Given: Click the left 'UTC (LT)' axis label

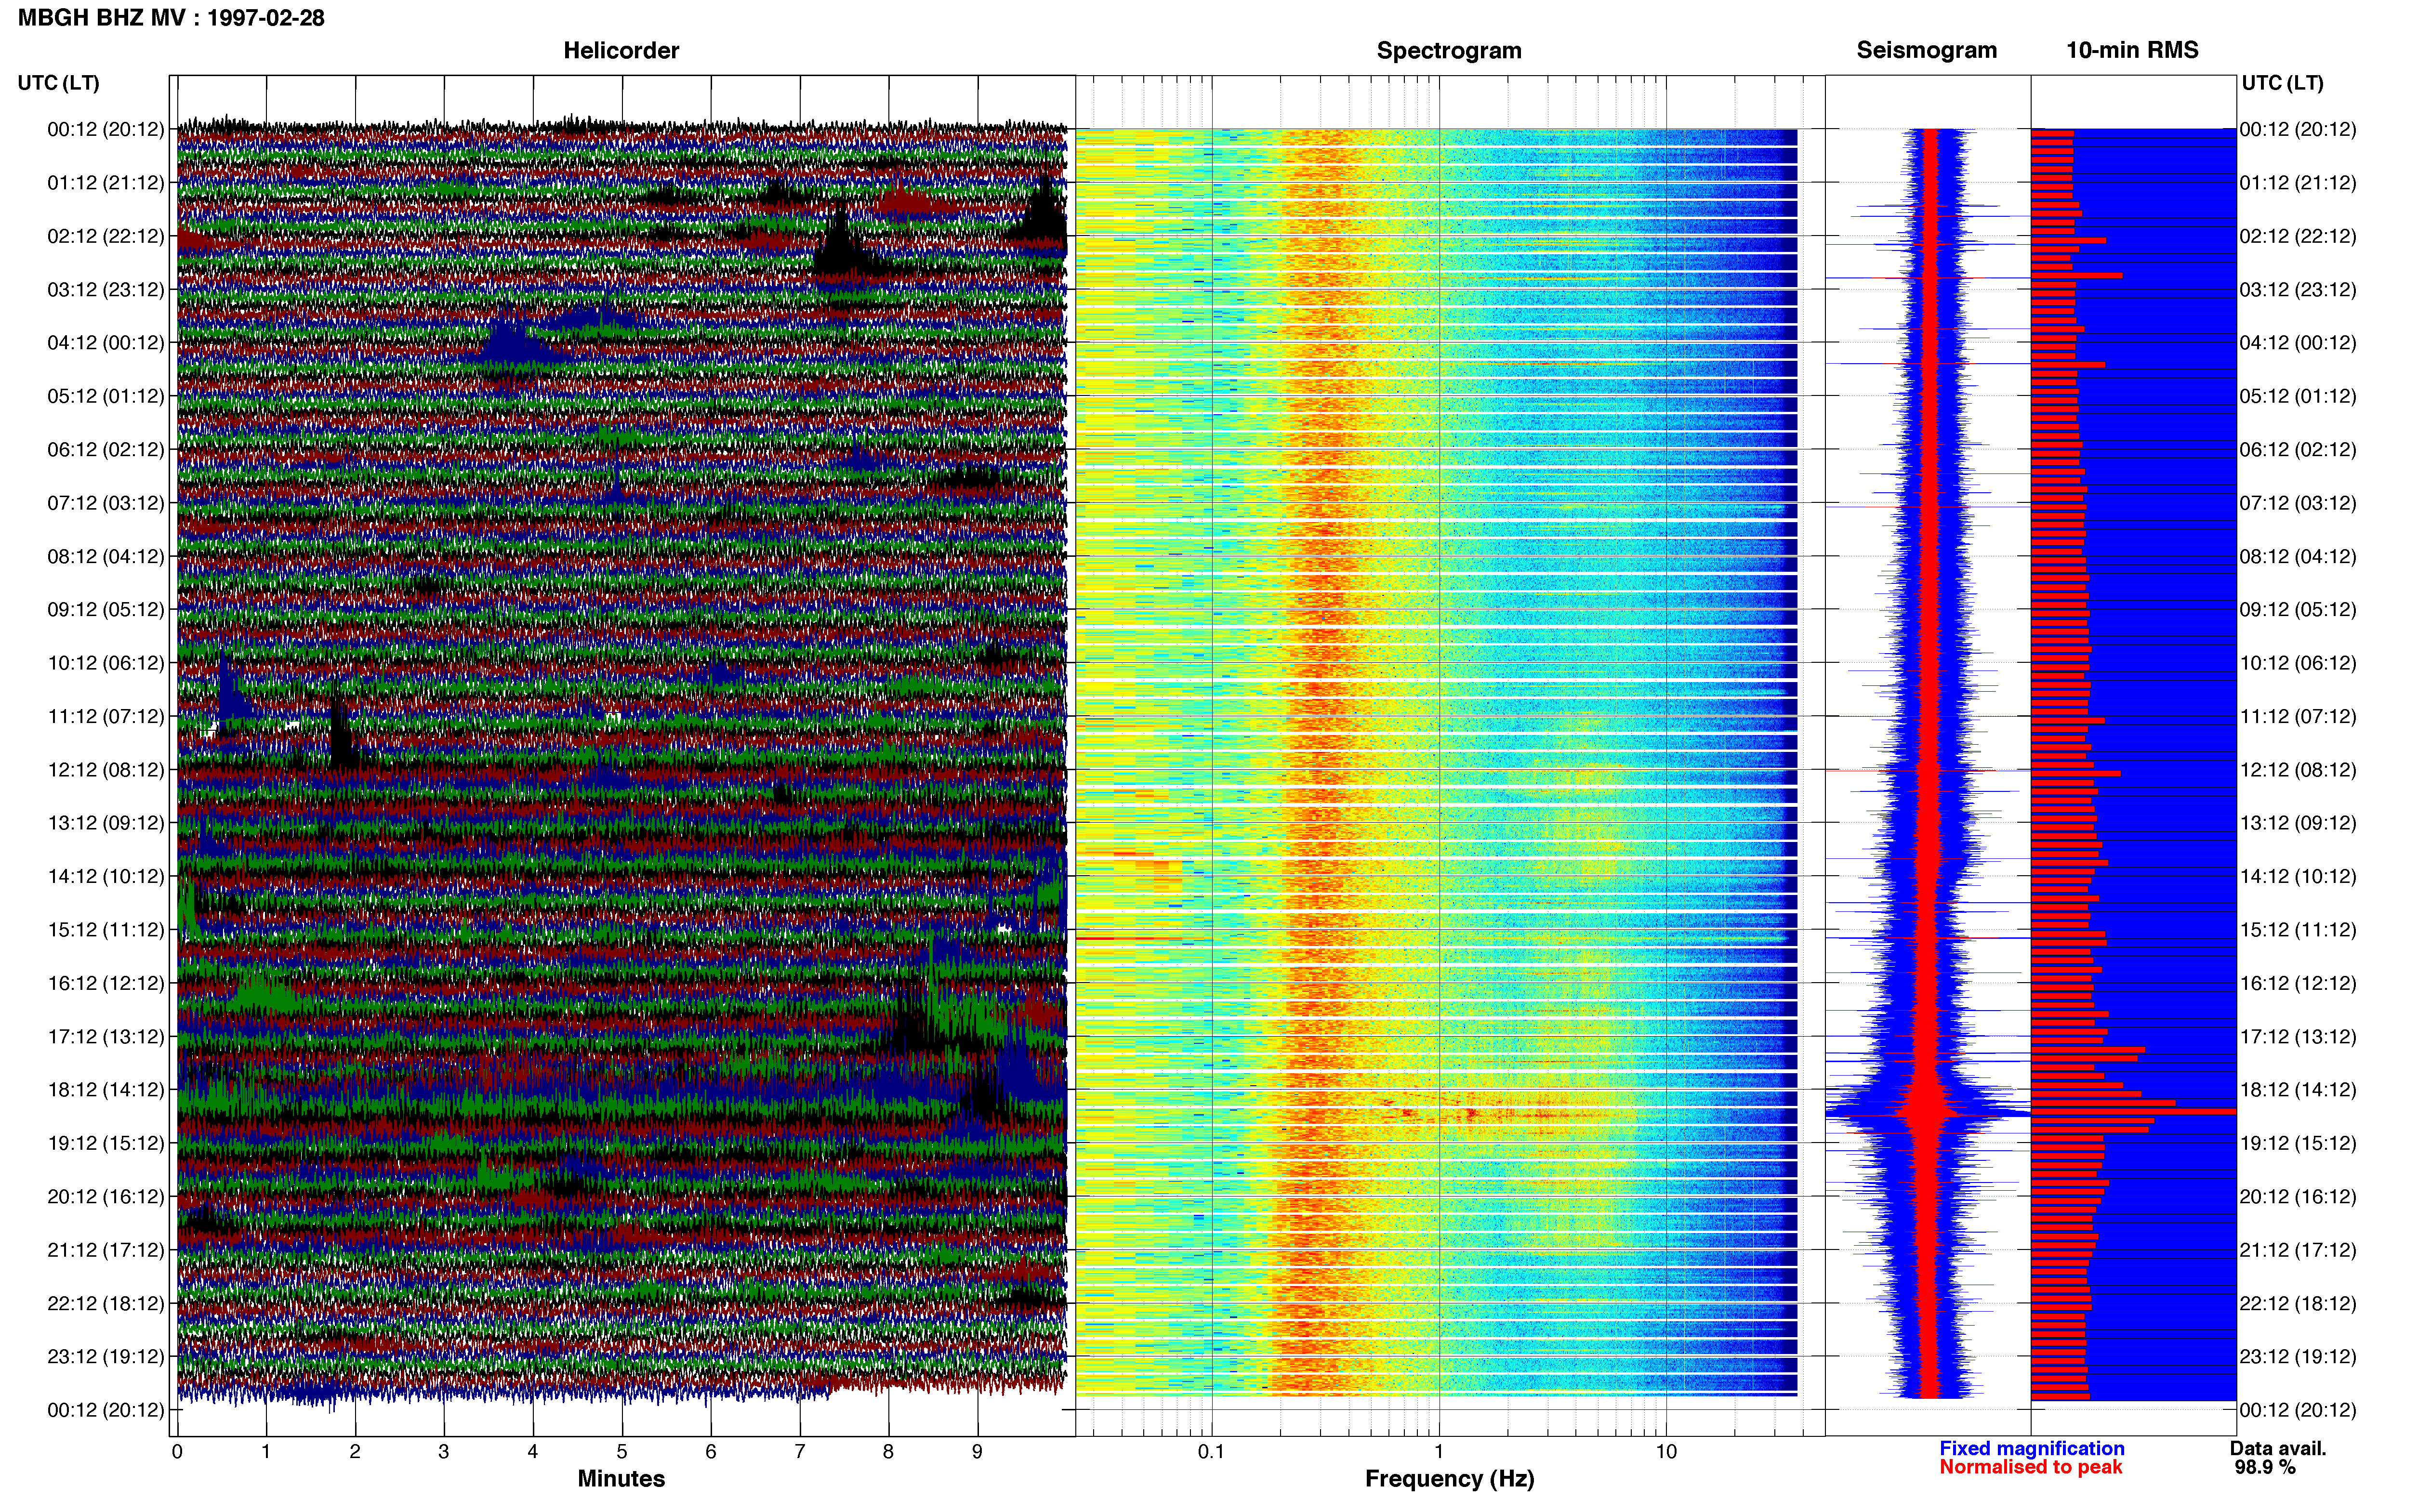Looking at the screenshot, I should [x=59, y=83].
